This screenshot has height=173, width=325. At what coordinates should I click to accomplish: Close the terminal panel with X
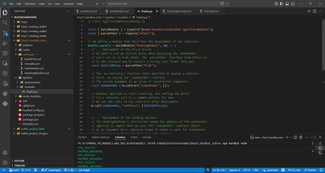[x=320, y=137]
